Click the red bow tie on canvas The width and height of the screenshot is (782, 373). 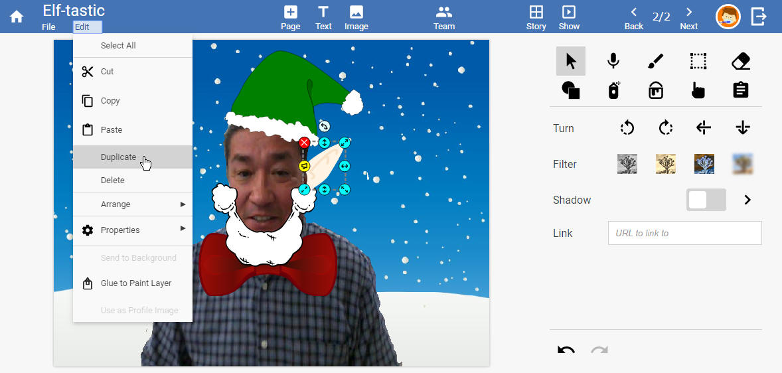click(268, 264)
